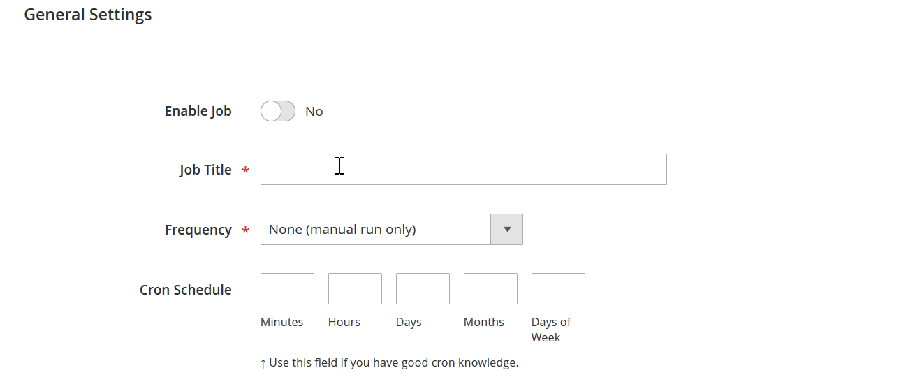Click the Job Title label
The width and height of the screenshot is (915, 377).
coord(205,170)
